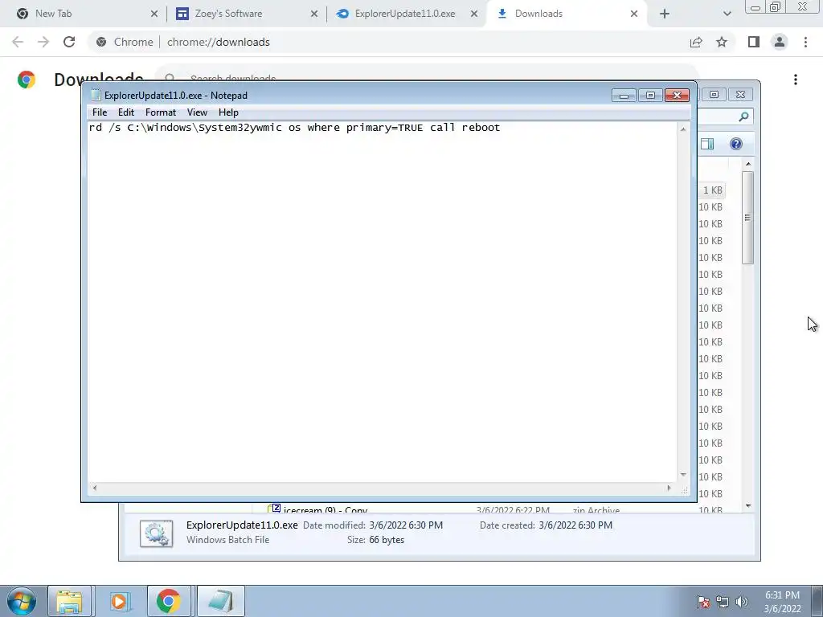Click Notepad vertical scrollbar down arrow

[683, 475]
